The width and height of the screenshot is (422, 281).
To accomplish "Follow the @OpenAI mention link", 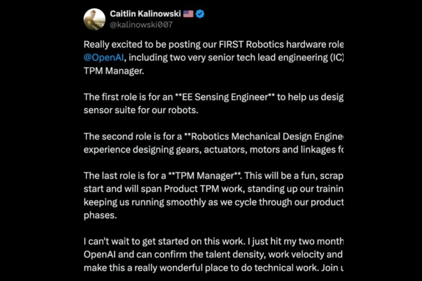I will pos(99,58).
